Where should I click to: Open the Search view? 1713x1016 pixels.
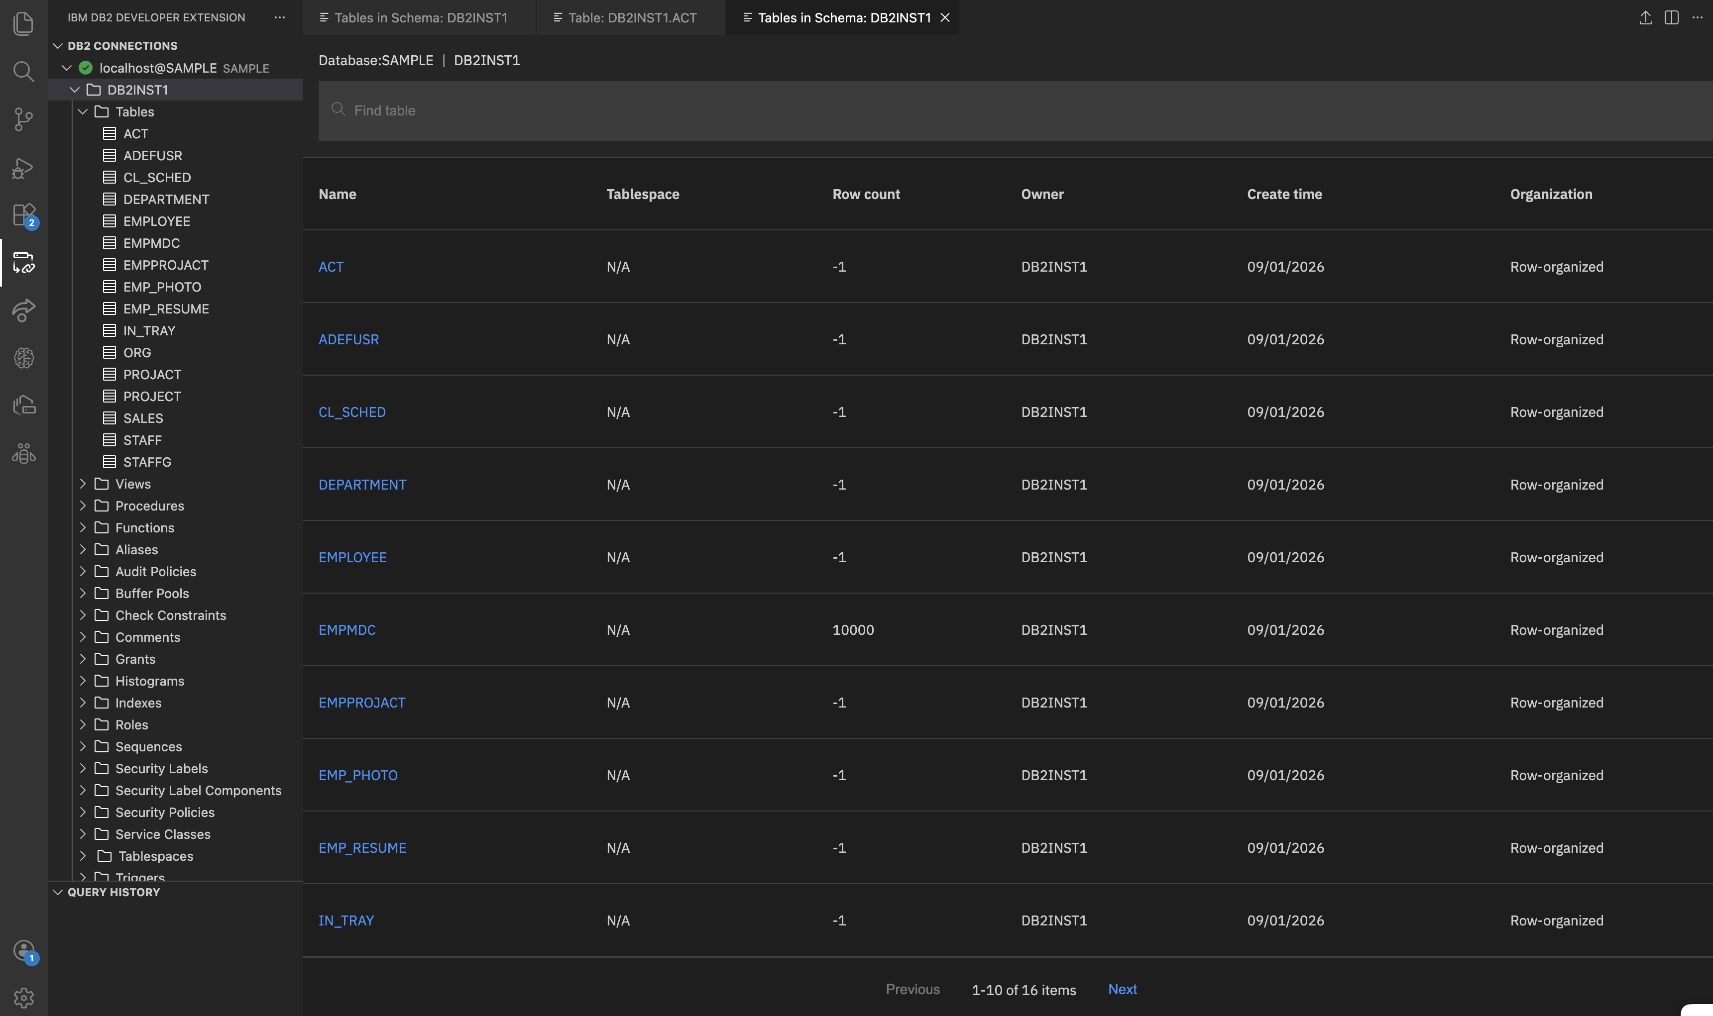pyautogui.click(x=23, y=71)
